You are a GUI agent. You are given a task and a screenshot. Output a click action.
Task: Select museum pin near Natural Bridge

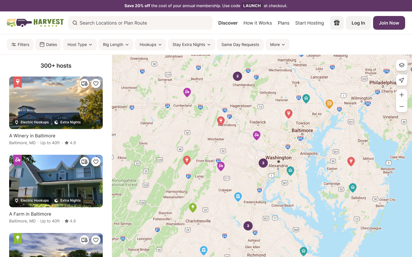[204, 250]
